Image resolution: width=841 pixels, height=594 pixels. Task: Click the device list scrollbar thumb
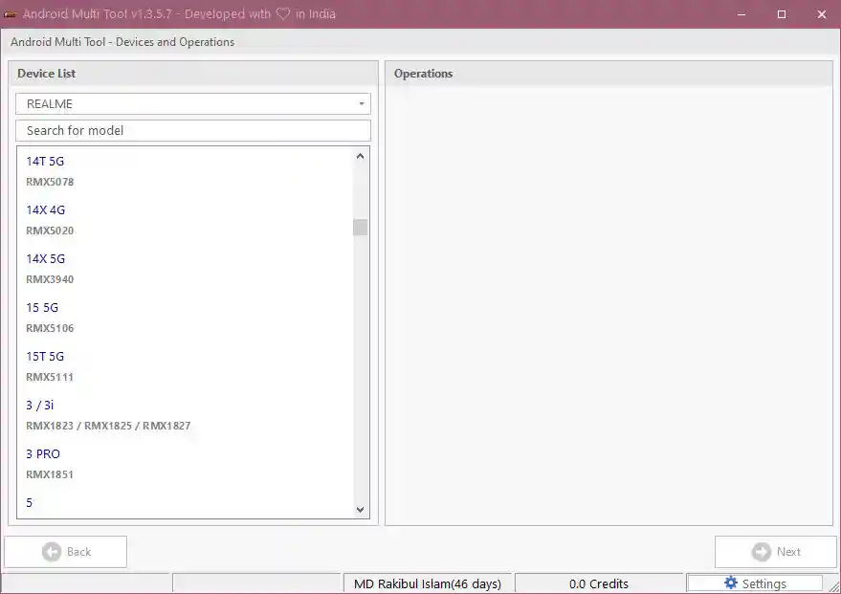361,228
